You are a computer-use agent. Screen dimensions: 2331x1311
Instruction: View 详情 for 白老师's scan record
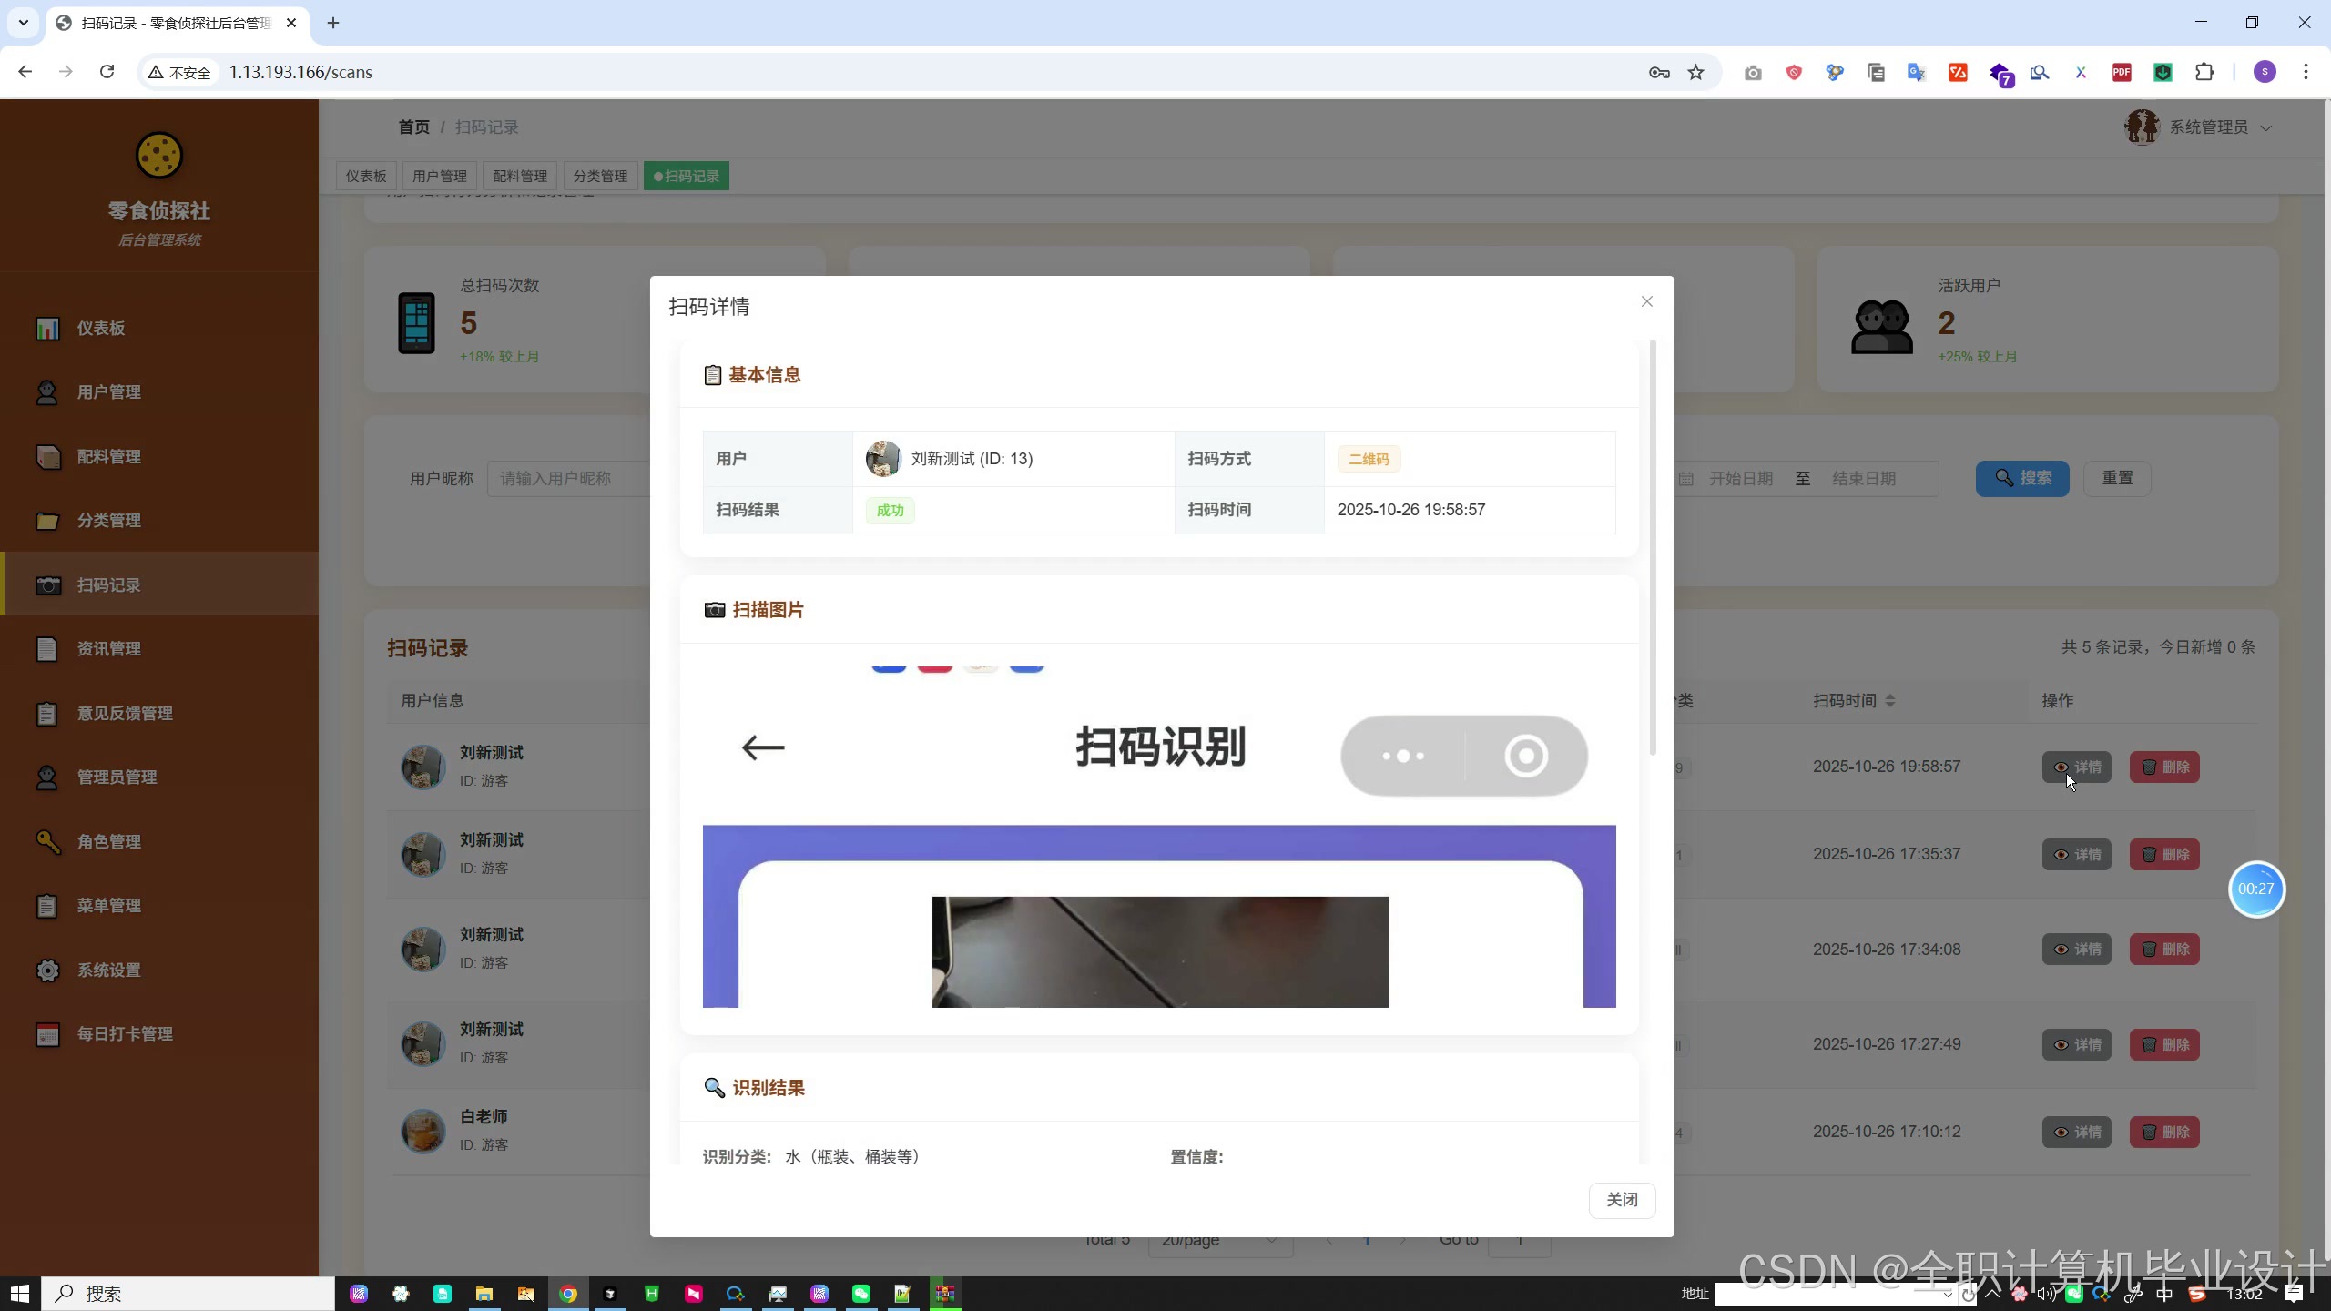pyautogui.click(x=2076, y=1132)
